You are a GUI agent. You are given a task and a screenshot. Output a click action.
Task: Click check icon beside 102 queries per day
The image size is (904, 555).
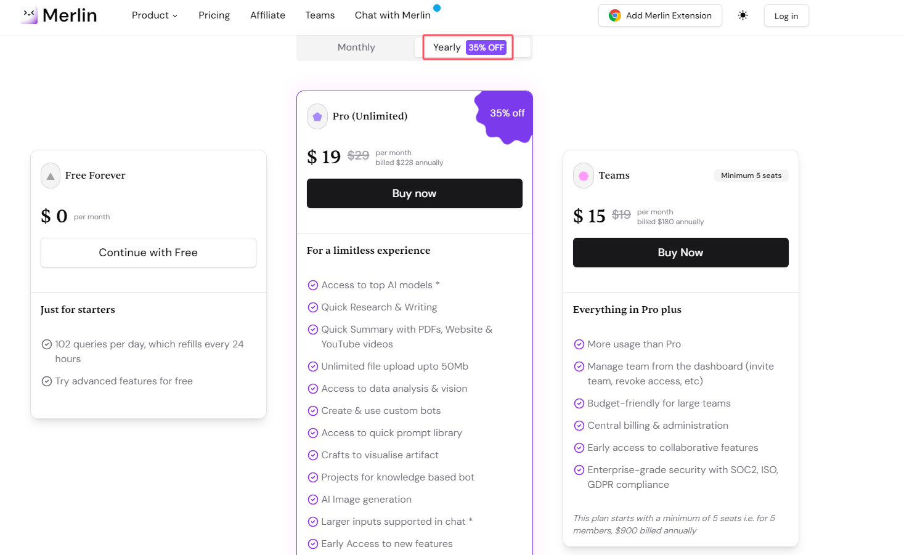click(x=46, y=344)
